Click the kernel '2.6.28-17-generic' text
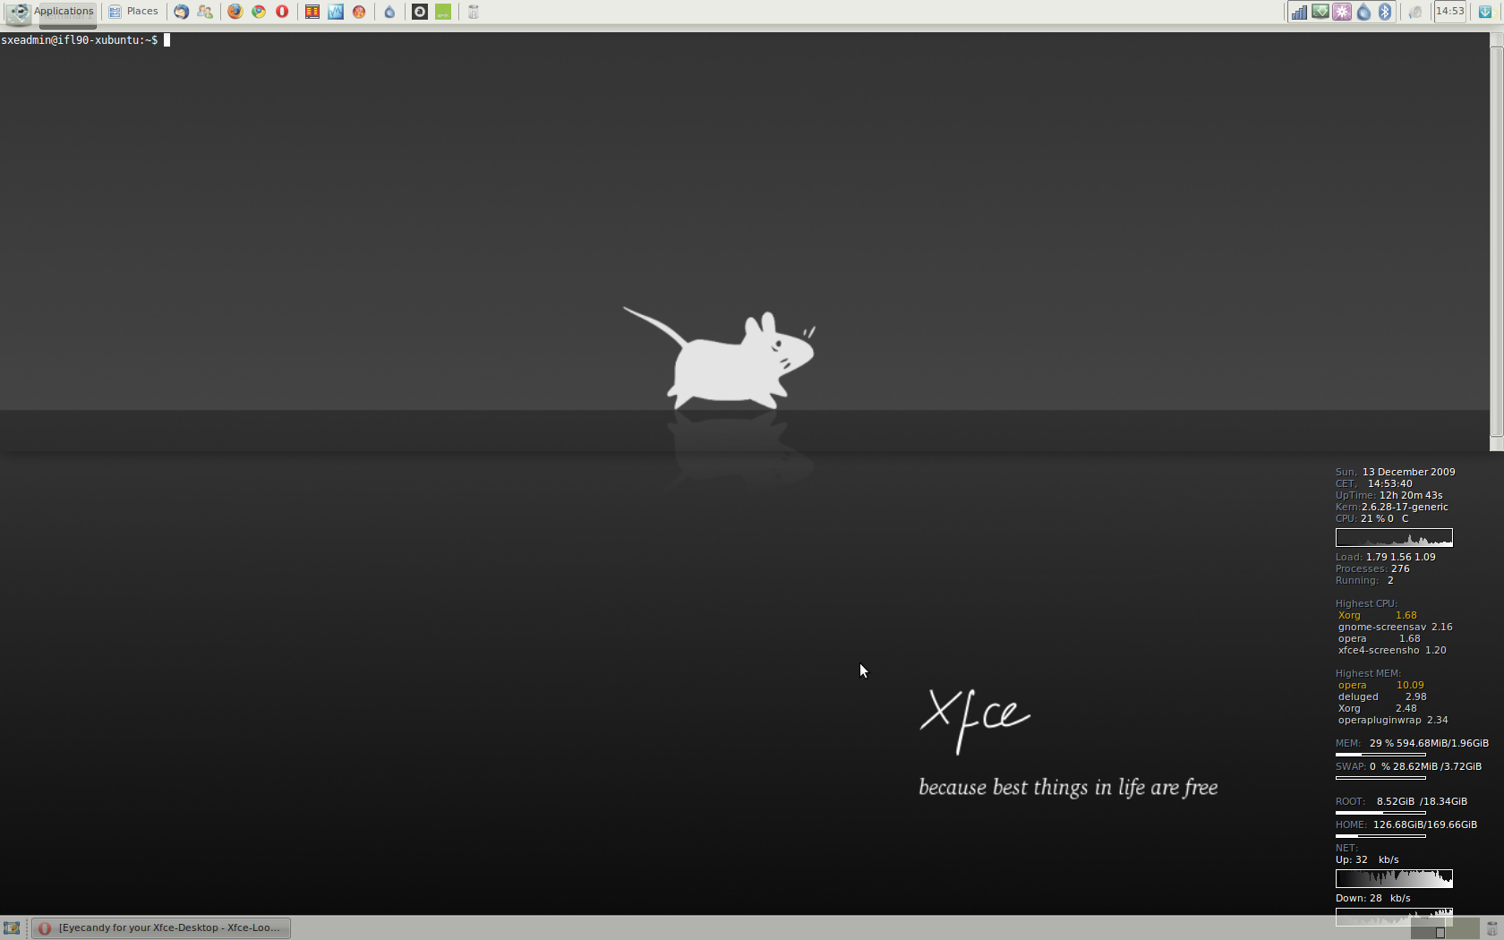 1405,507
